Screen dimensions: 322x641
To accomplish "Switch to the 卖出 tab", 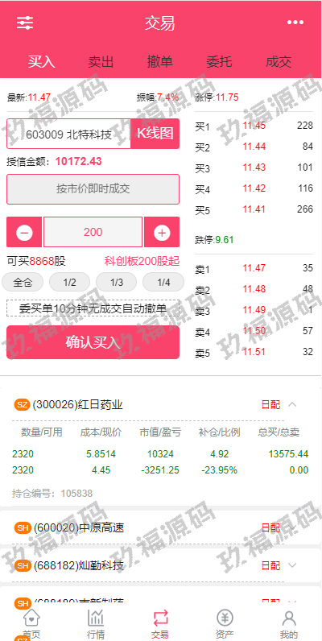I will coord(101,62).
